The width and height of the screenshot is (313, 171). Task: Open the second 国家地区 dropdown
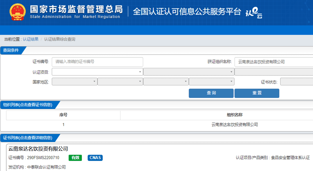pos(120,82)
